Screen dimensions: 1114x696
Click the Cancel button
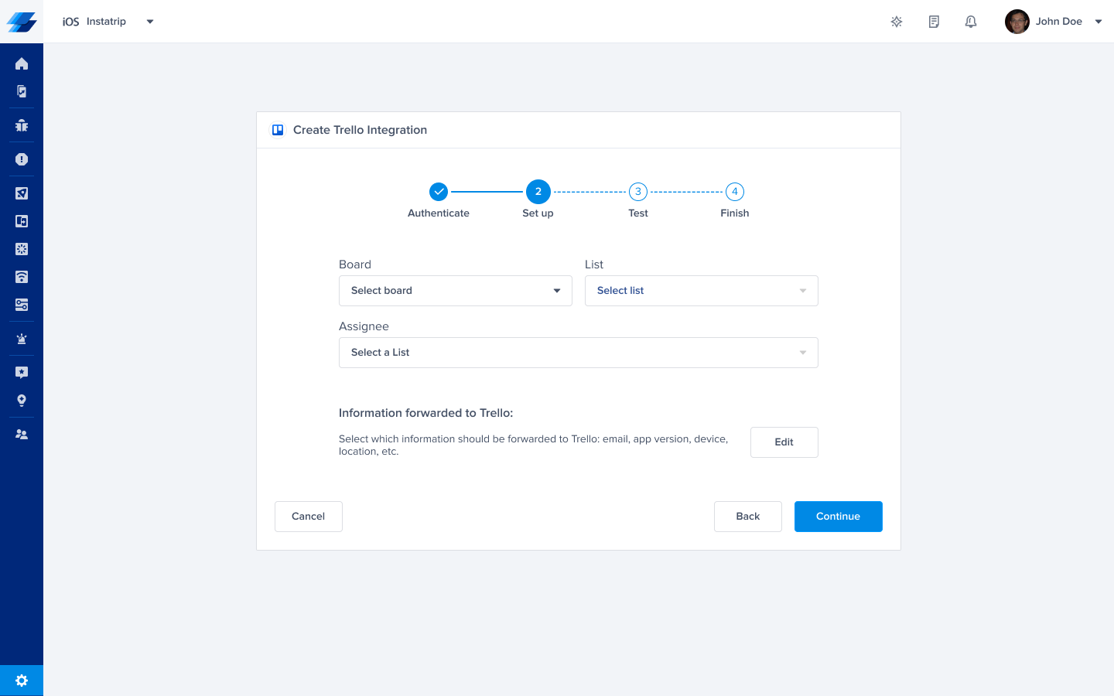click(x=309, y=517)
